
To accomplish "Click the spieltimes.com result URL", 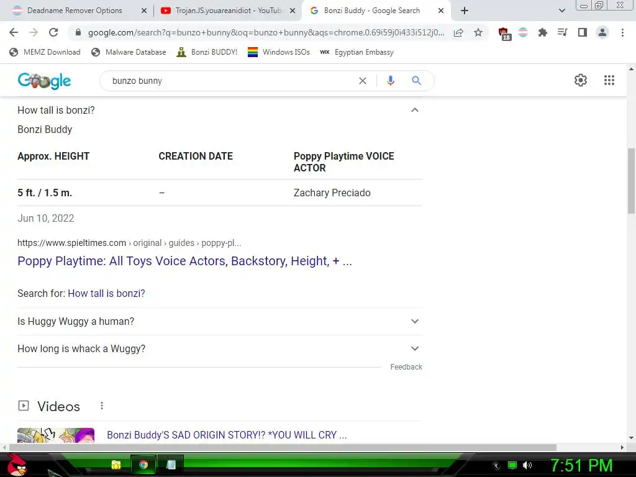I will click(129, 243).
